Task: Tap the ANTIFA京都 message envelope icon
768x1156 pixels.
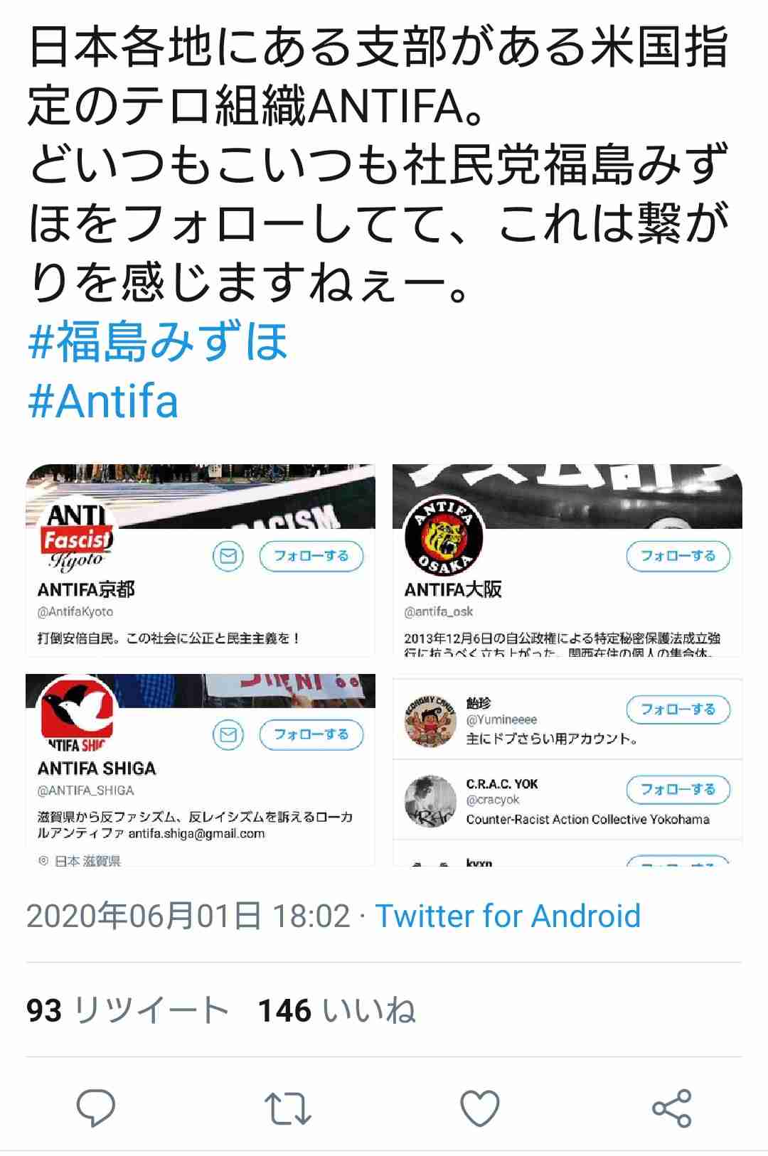Action: click(228, 555)
